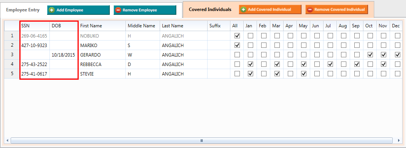Check the Jan checkbox for MARIKO
This screenshot has width=406, height=148.
pos(251,45)
